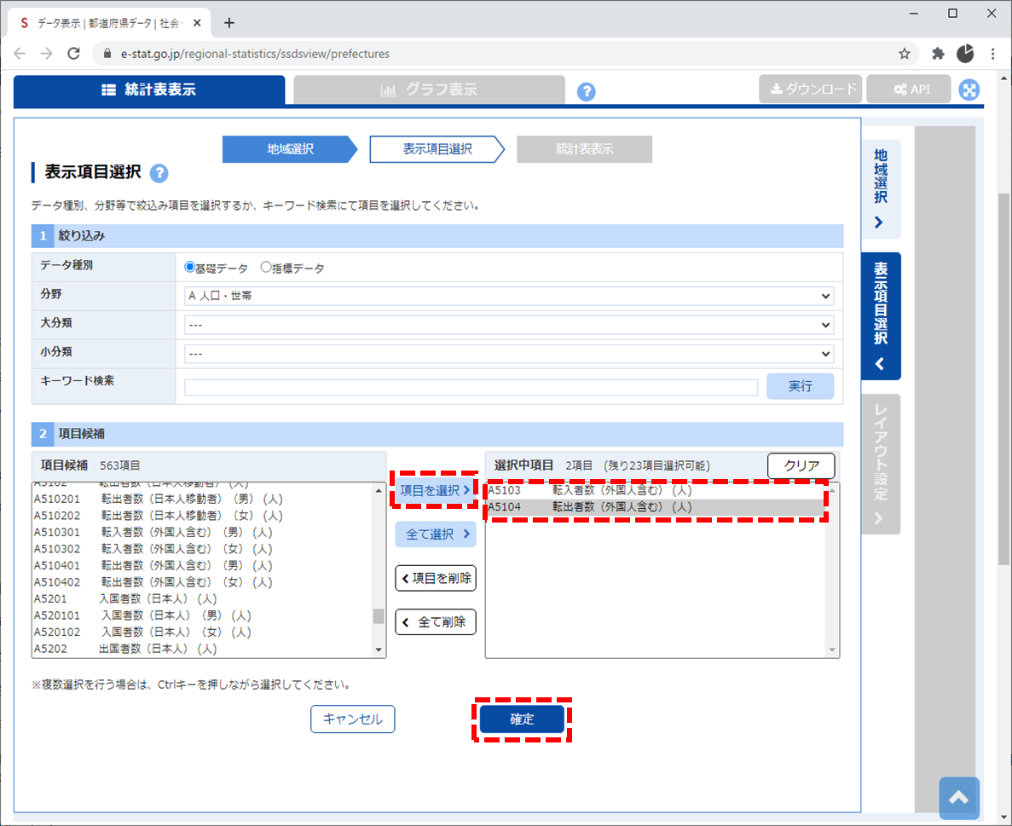Go to the 統計表表示 step in breadcrumb

click(x=584, y=149)
